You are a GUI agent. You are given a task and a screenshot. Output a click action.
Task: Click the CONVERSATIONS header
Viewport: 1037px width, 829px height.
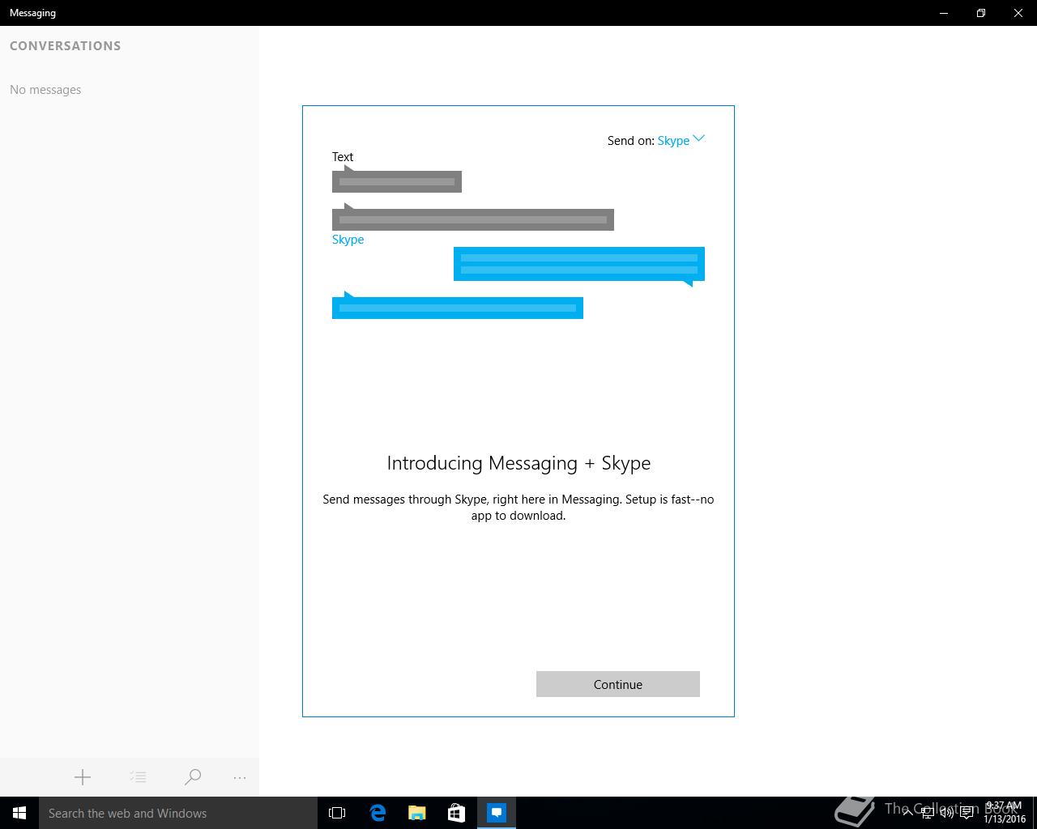[66, 46]
